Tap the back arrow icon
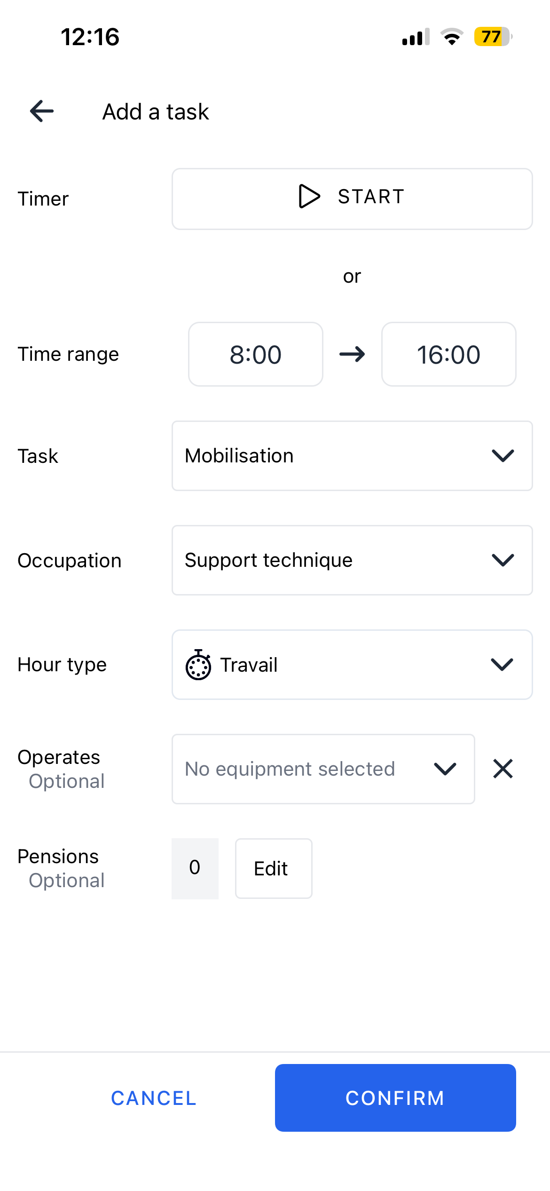 click(x=42, y=111)
